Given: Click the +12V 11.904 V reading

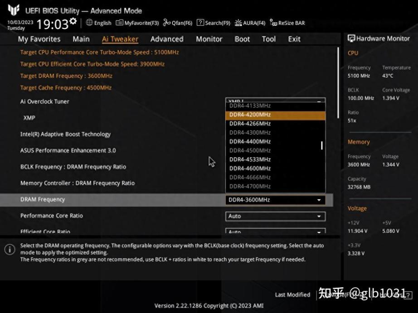Looking at the screenshot, I should tap(358, 231).
